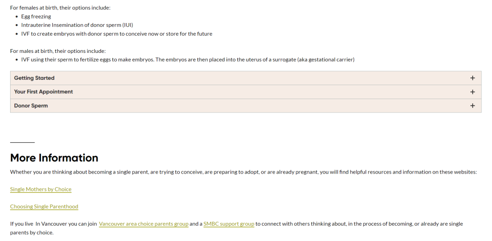492x241 pixels.
Task: Click the paragraph starting 'Whether you are thinking'
Action: [243, 172]
